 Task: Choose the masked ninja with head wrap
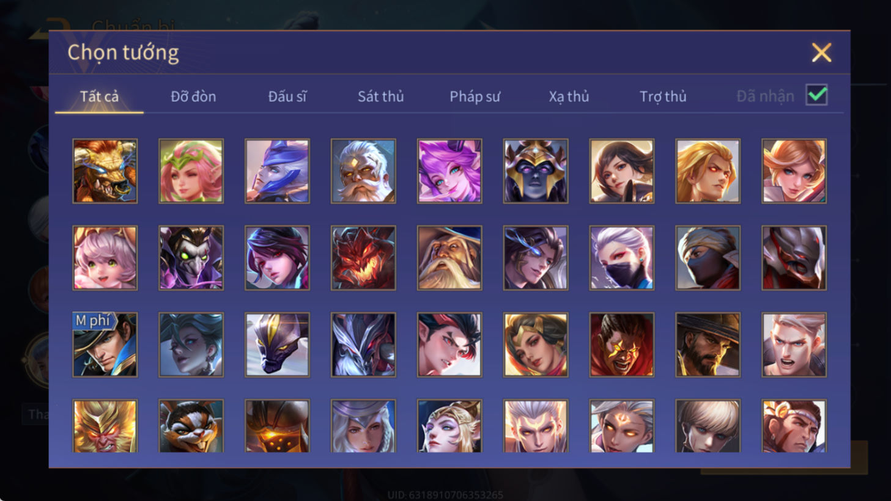pos(708,258)
